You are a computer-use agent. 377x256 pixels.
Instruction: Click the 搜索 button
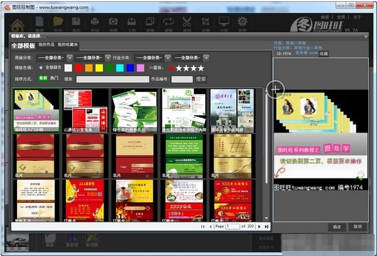[x=201, y=79]
